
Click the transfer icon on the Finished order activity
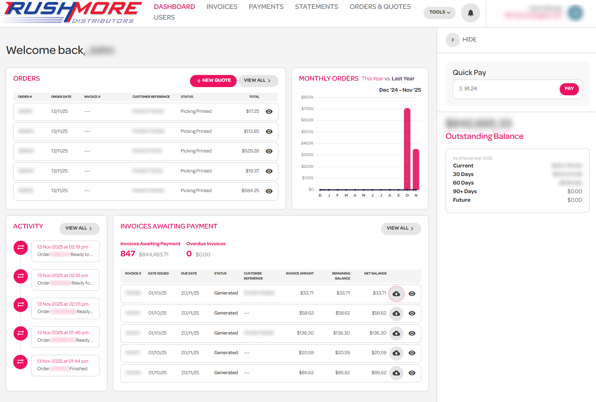(x=20, y=362)
